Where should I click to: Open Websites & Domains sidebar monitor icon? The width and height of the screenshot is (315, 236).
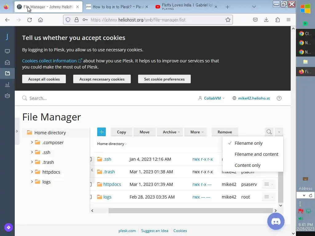pos(7,51)
